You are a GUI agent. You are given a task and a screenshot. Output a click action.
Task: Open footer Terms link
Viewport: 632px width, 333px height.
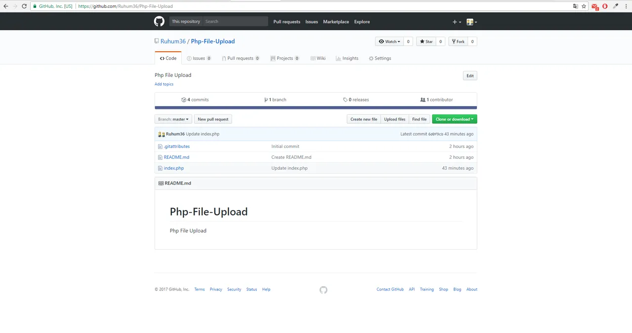(x=199, y=290)
